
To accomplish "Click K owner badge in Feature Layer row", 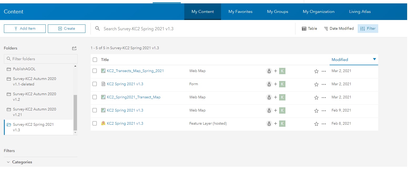I will 282,124.
